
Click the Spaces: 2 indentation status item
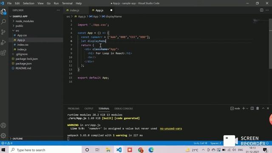215,143
